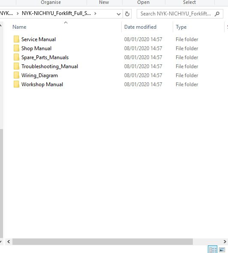Select the Wiring_Diagram folder name
The height and width of the screenshot is (253, 228).
tap(39, 75)
